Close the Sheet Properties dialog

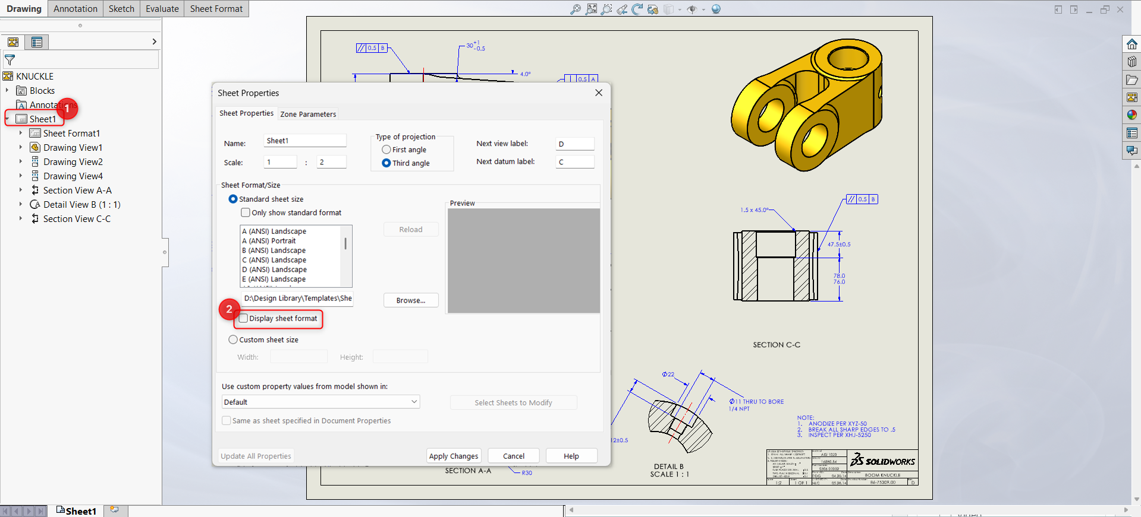[599, 93]
